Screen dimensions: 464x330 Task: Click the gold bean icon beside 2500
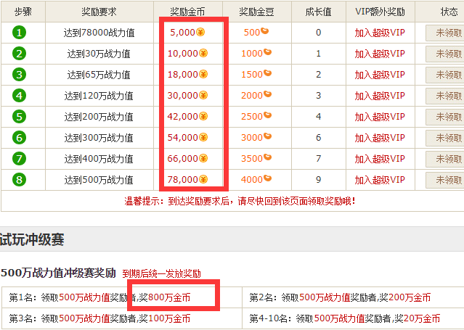pos(267,115)
